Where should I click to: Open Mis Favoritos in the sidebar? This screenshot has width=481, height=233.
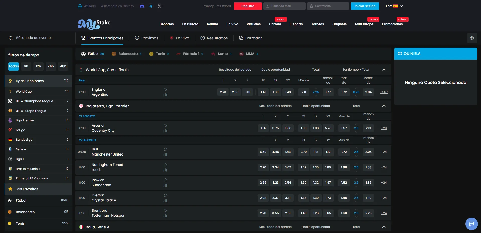pyautogui.click(x=38, y=189)
